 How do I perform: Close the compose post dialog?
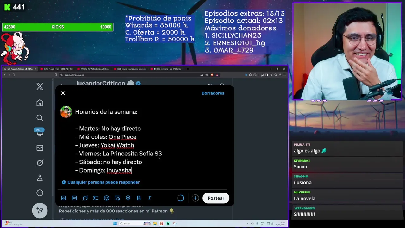click(63, 93)
